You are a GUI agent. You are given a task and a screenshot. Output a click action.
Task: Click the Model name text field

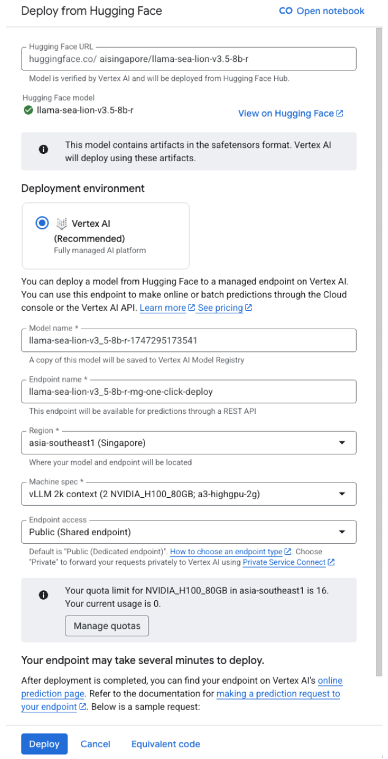point(188,340)
